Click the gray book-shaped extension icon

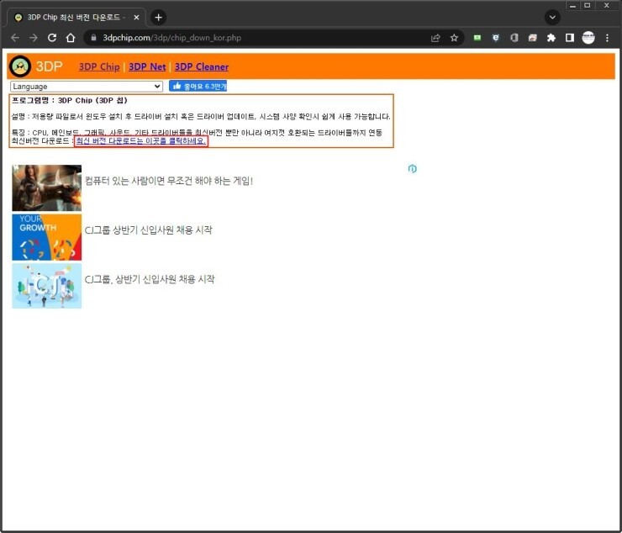(x=514, y=38)
